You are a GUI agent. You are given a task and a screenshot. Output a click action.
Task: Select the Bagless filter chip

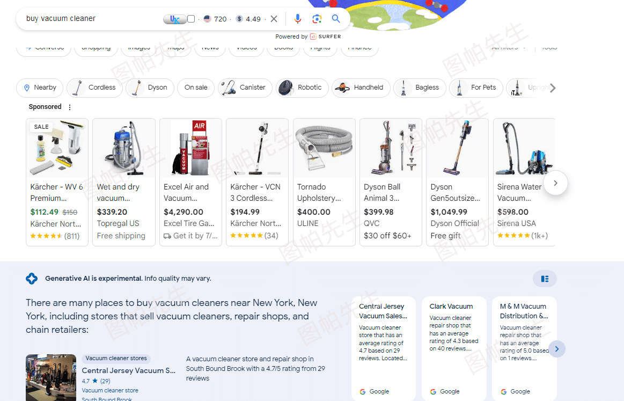click(420, 88)
